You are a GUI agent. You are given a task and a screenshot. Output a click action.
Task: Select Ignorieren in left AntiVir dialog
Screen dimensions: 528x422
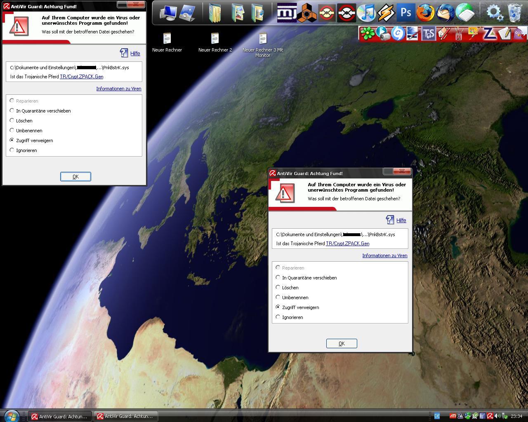tap(24, 150)
